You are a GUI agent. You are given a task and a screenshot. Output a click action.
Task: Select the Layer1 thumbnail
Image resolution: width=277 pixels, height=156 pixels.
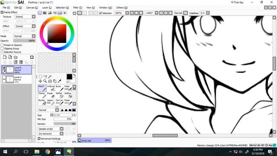click(10, 79)
